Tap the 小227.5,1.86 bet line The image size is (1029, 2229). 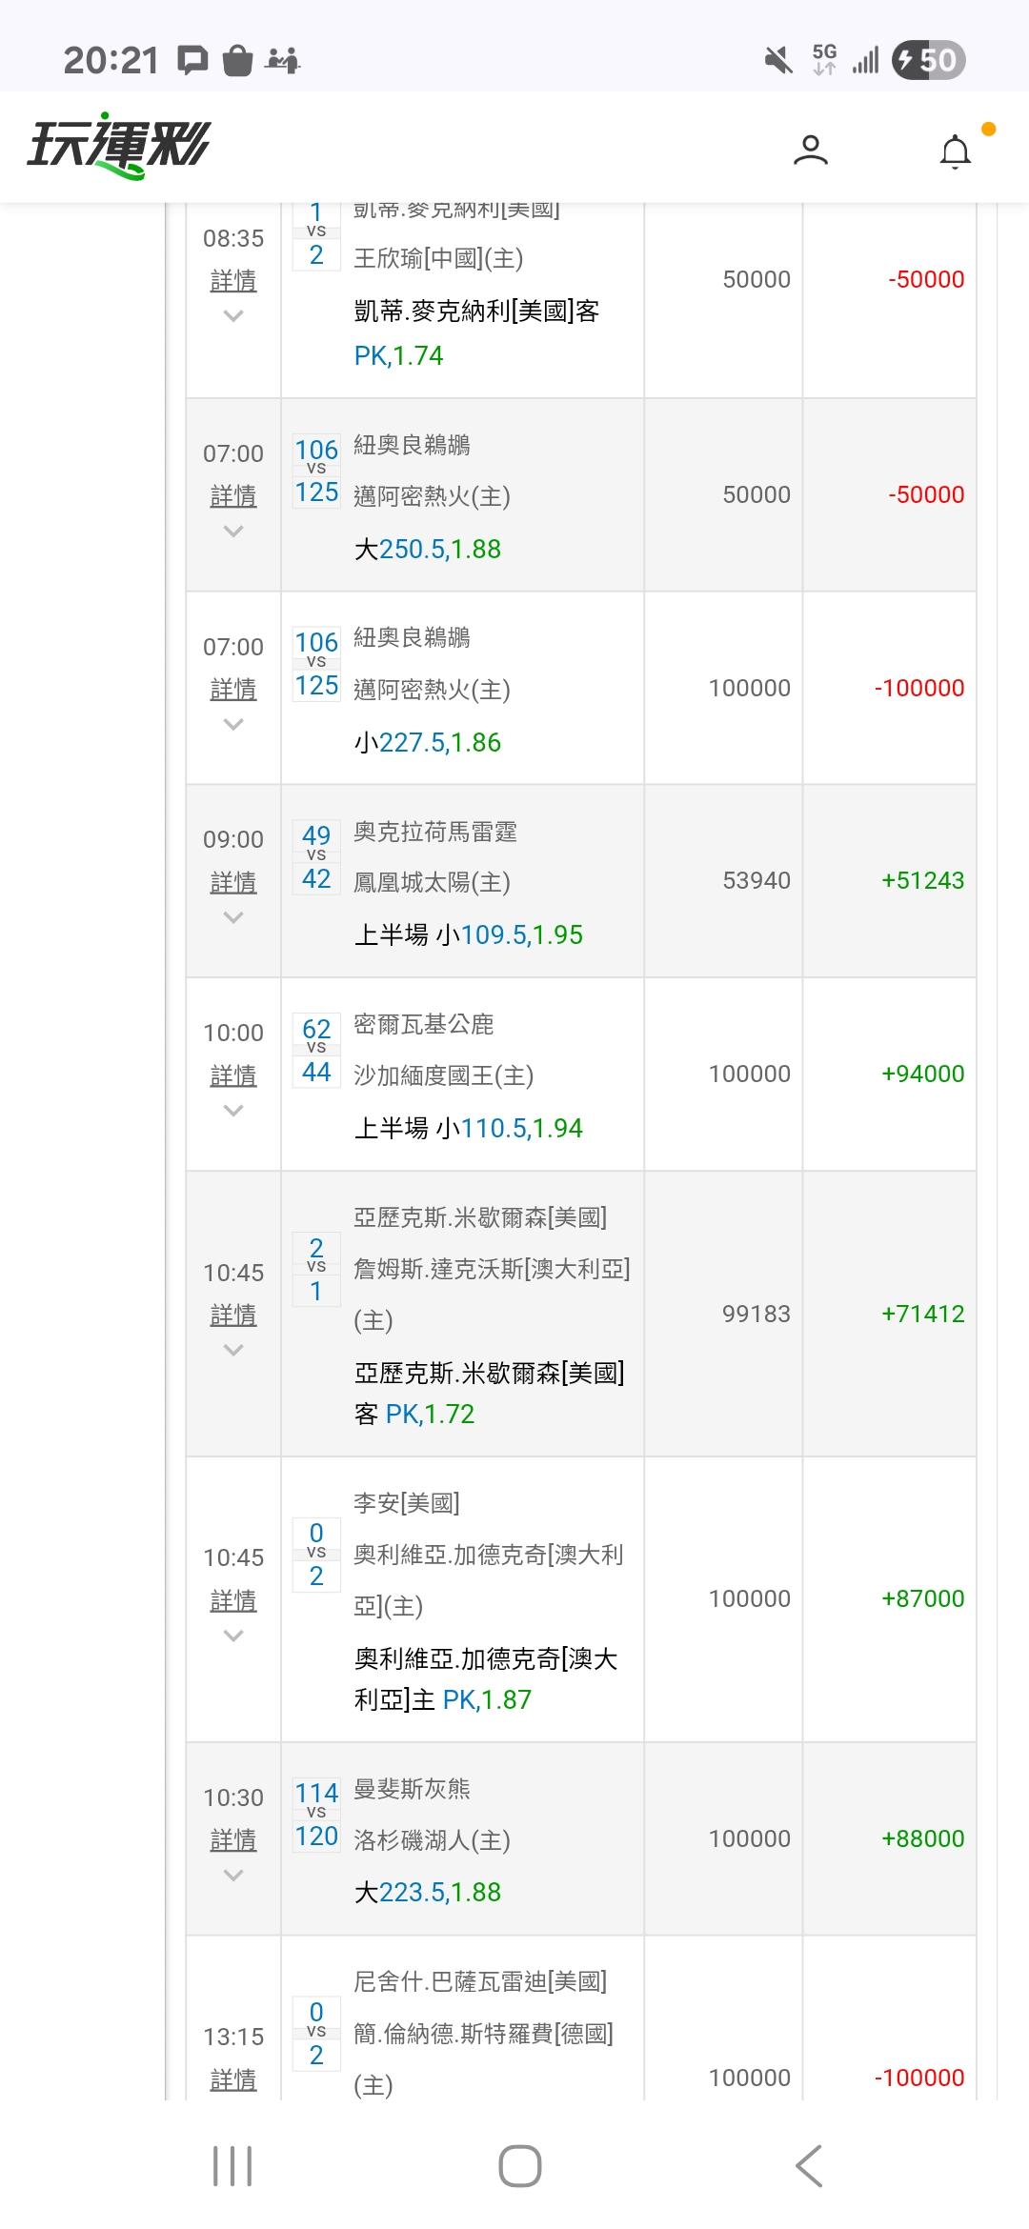(x=428, y=743)
